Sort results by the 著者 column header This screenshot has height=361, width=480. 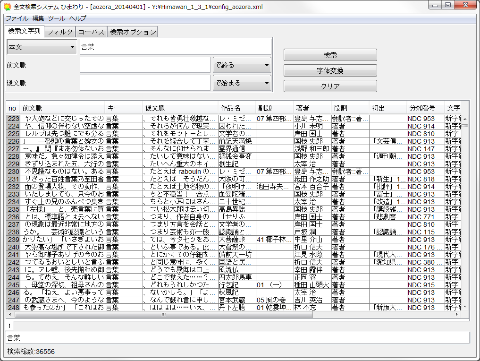point(312,108)
